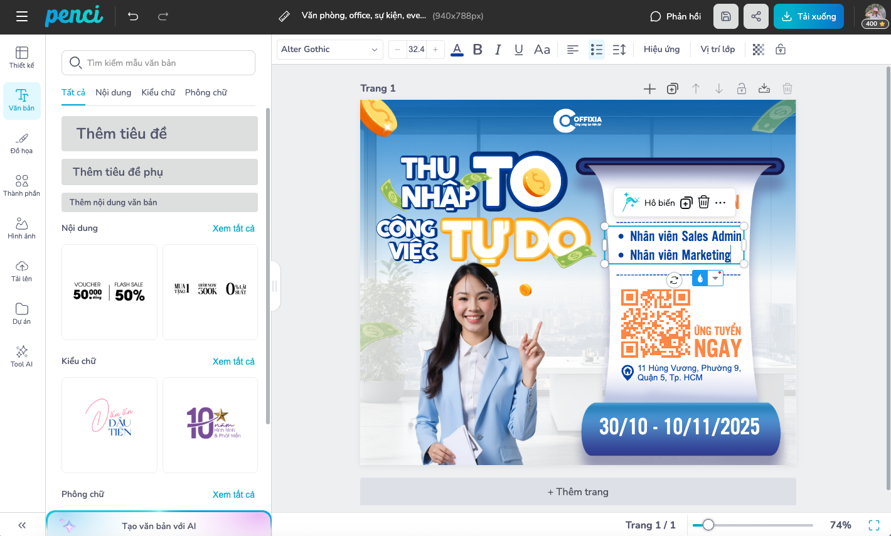891x536 pixels.
Task: Click the undo arrow icon
Action: click(x=133, y=16)
